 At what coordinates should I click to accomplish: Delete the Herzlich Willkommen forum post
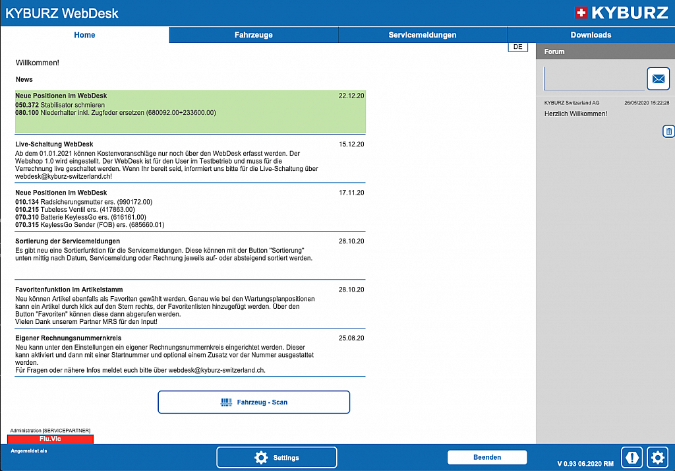tap(668, 131)
